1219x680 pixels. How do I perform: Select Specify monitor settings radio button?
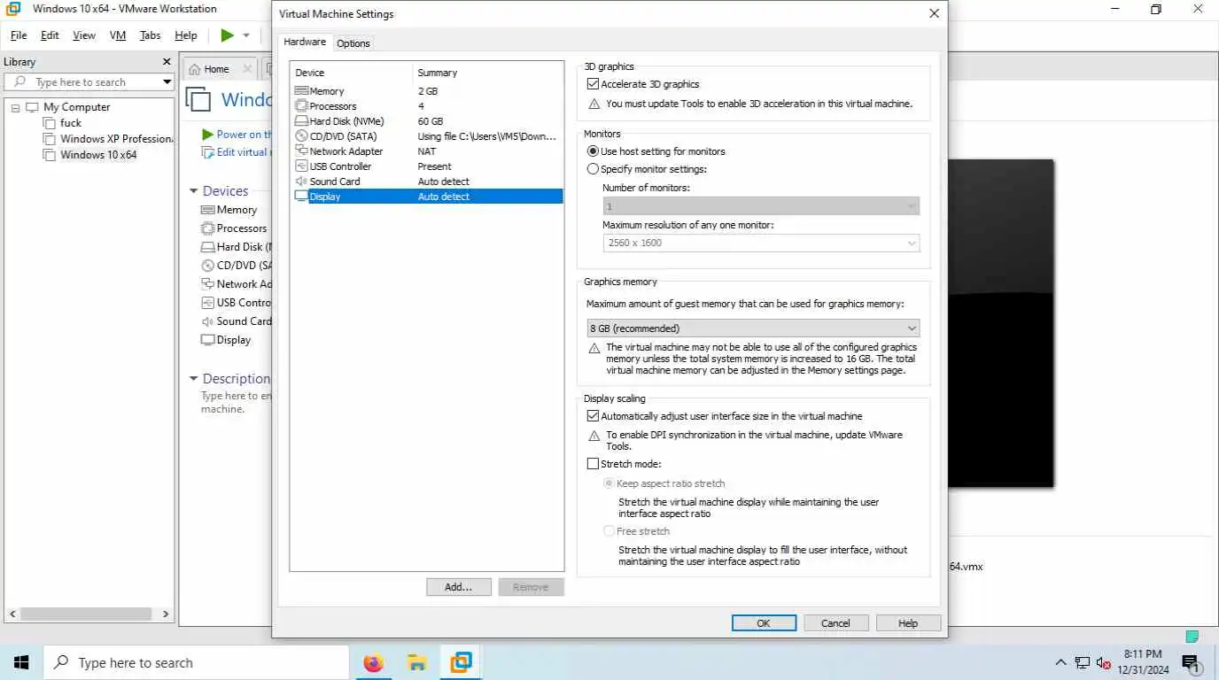[x=594, y=169]
